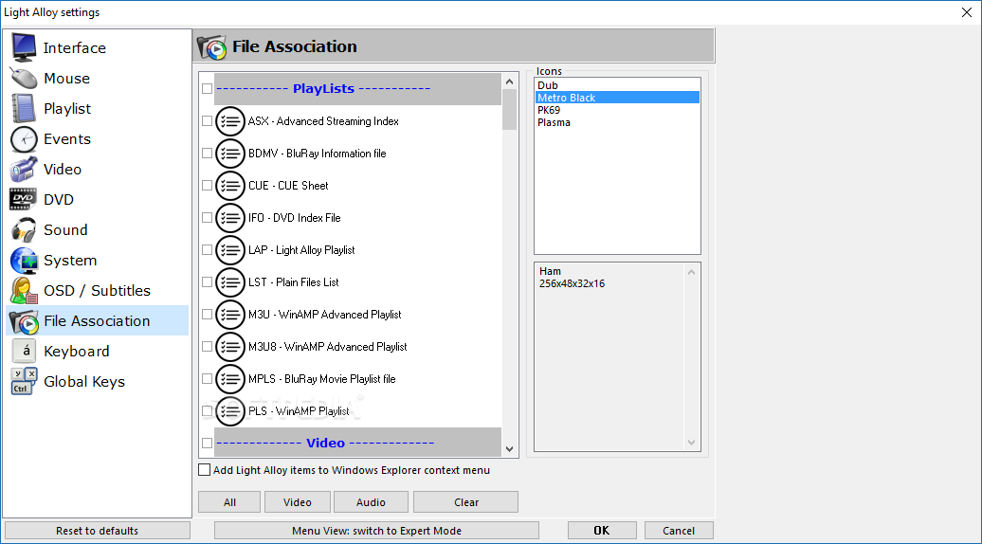This screenshot has width=982, height=544.
Task: Select the Events clock icon
Action: pyautogui.click(x=24, y=139)
